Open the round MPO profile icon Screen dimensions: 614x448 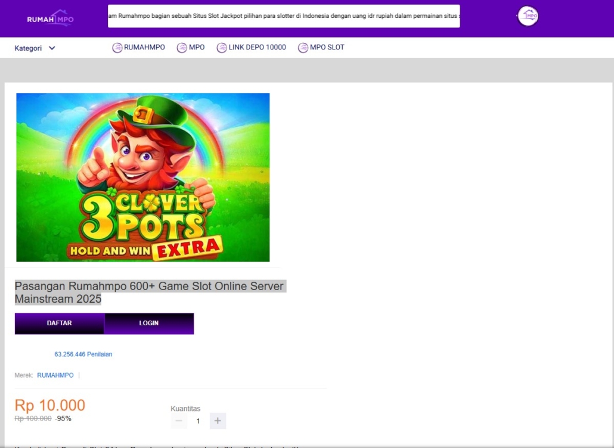[528, 16]
